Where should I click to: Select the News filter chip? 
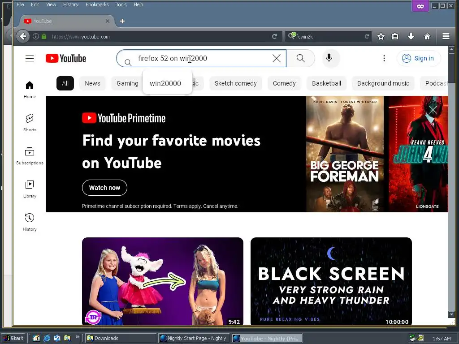coord(92,83)
